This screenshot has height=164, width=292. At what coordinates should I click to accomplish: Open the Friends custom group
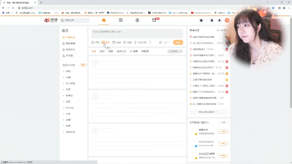pyautogui.click(x=70, y=108)
